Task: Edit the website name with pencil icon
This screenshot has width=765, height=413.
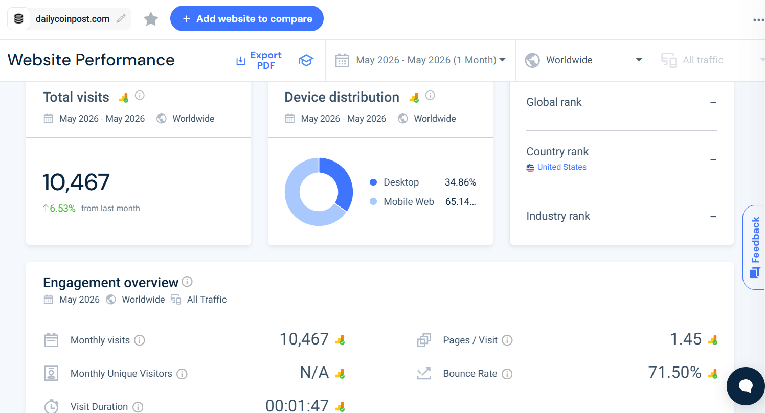Action: (x=121, y=19)
